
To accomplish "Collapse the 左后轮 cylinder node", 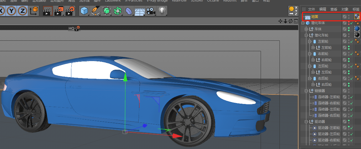I will coord(310,66).
